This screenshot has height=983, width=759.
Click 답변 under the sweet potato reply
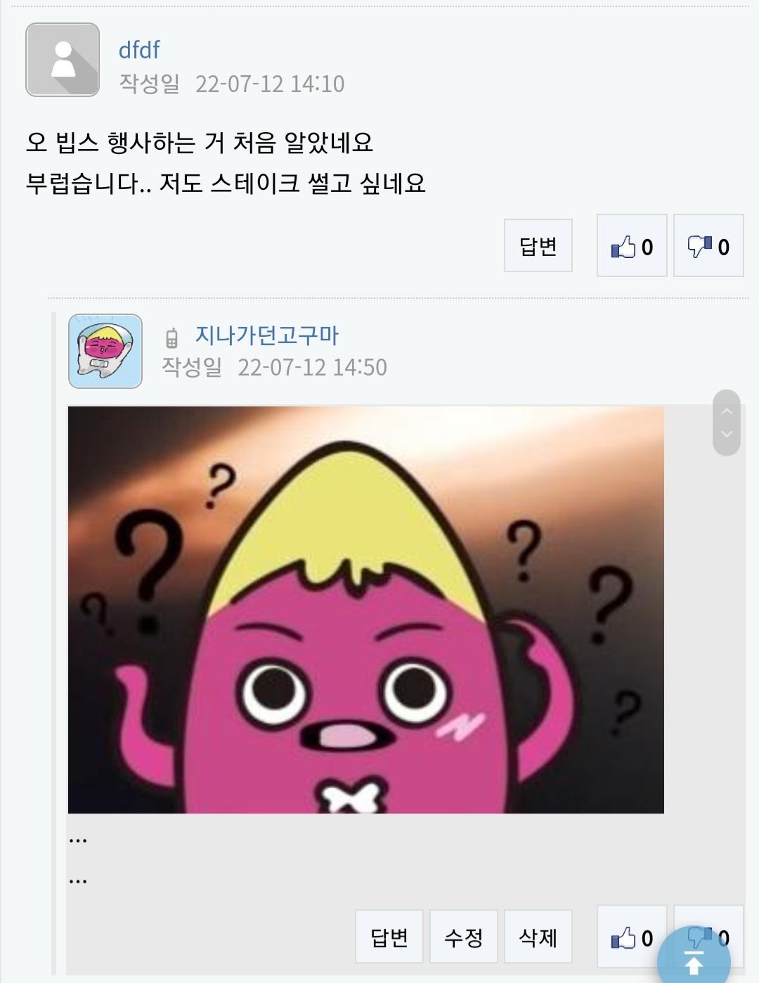[x=389, y=937]
